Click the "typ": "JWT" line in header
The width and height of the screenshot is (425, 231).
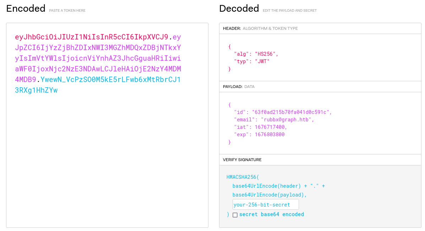coord(251,61)
